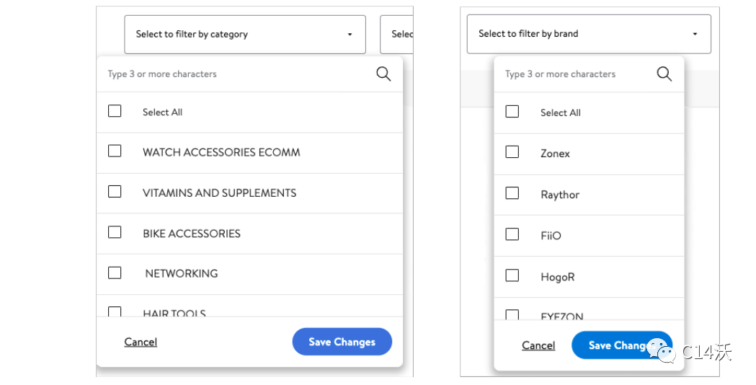This screenshot has width=756, height=385.
Task: Select the BIKE ACCESSORIES checkbox
Action: pyautogui.click(x=115, y=232)
